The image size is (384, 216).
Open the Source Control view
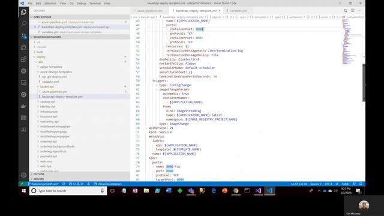pyautogui.click(x=23, y=36)
